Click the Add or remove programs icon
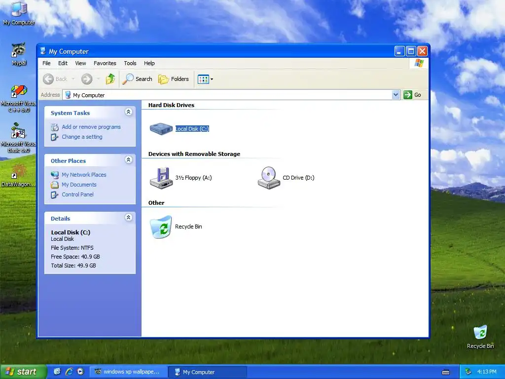The image size is (505, 379). [x=54, y=127]
